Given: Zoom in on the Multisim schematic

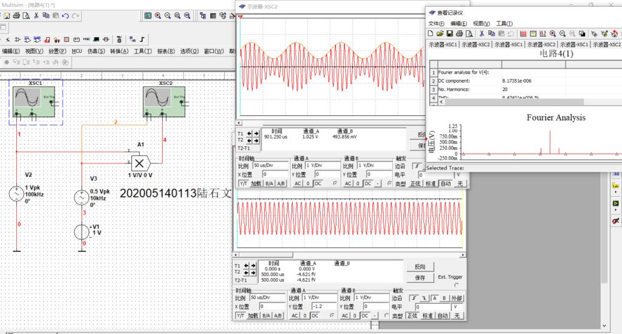Looking at the screenshot, I should click(x=158, y=15).
